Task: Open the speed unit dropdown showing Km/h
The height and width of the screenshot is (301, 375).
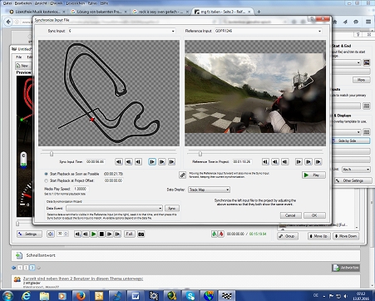Action: (356, 169)
